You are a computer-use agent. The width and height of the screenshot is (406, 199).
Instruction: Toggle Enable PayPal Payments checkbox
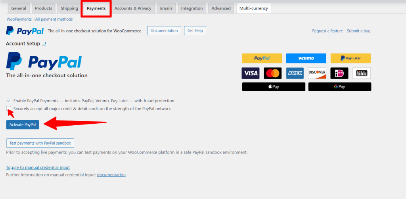pos(9,101)
